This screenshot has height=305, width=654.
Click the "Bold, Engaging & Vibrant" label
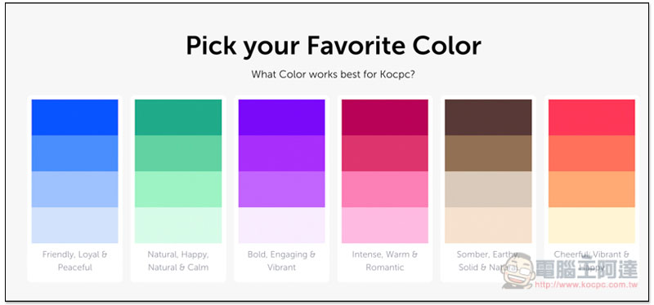point(281,261)
